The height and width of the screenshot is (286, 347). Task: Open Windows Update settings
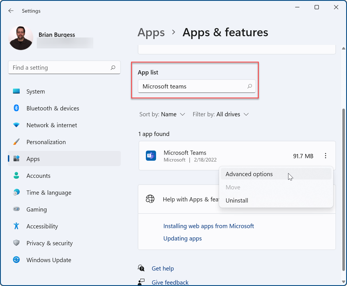click(x=16, y=260)
